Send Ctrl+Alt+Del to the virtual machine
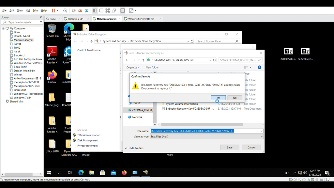 pos(65,10)
